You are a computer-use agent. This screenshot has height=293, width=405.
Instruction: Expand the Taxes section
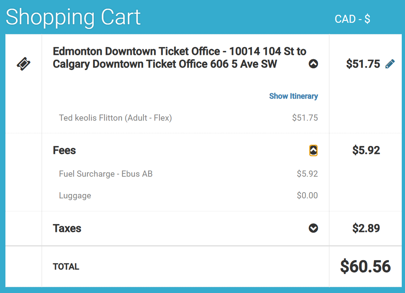pos(313,228)
